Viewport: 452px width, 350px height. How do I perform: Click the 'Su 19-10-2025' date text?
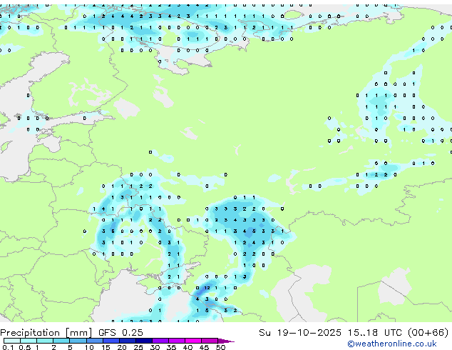300,333
